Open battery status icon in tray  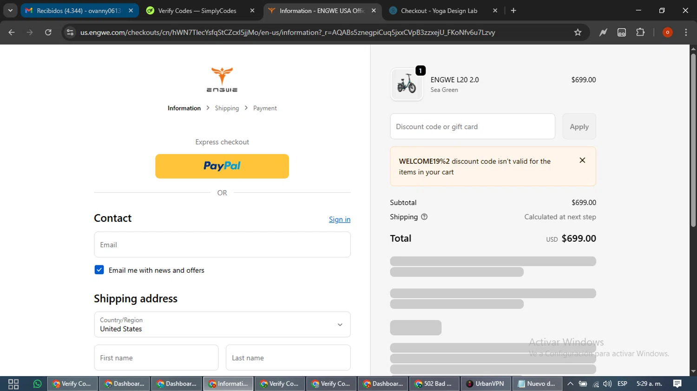pos(583,384)
